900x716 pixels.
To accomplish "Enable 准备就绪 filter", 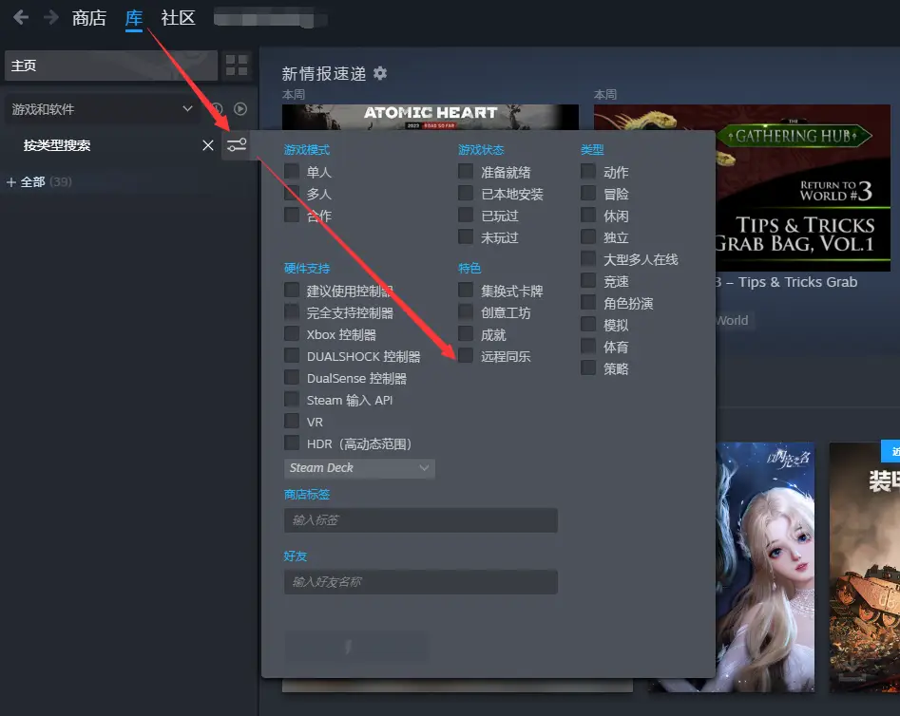I will (466, 171).
